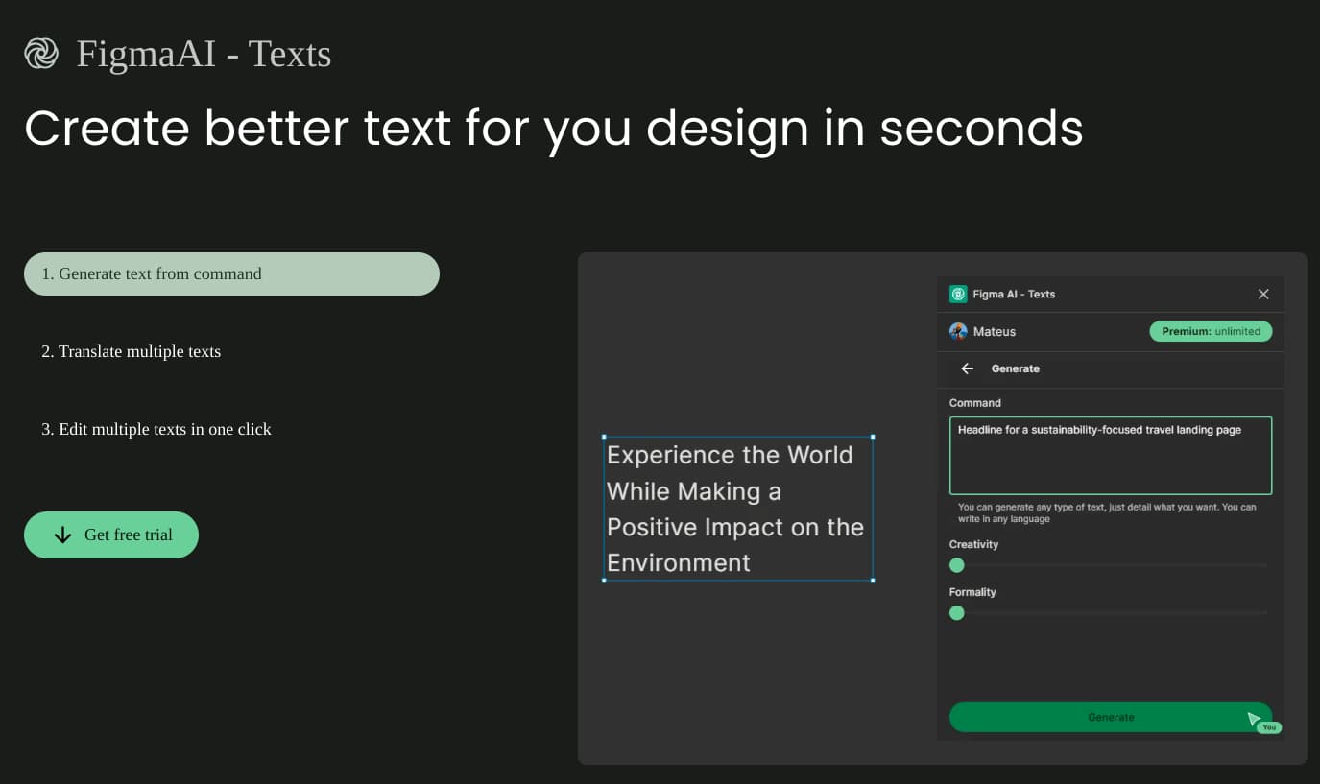Click the FigmaAI swirl logo beside the page title
Image resolution: width=1320 pixels, height=784 pixels.
(x=39, y=53)
